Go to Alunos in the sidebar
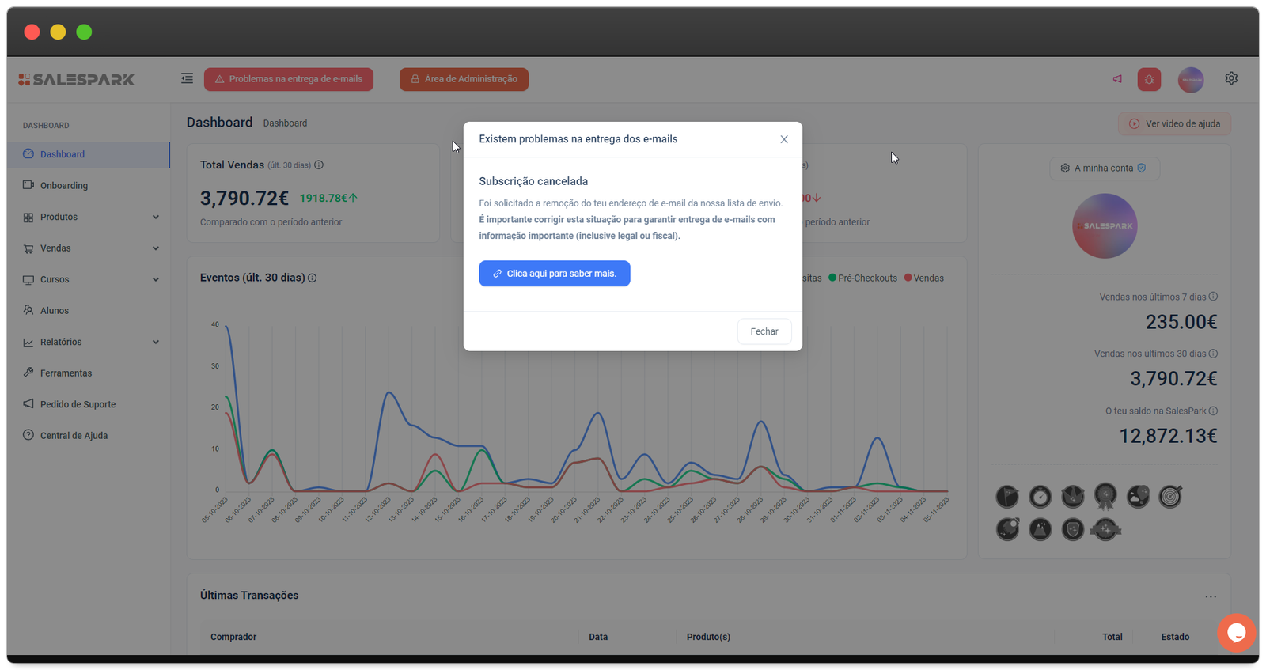The height and width of the screenshot is (670, 1266). [55, 311]
